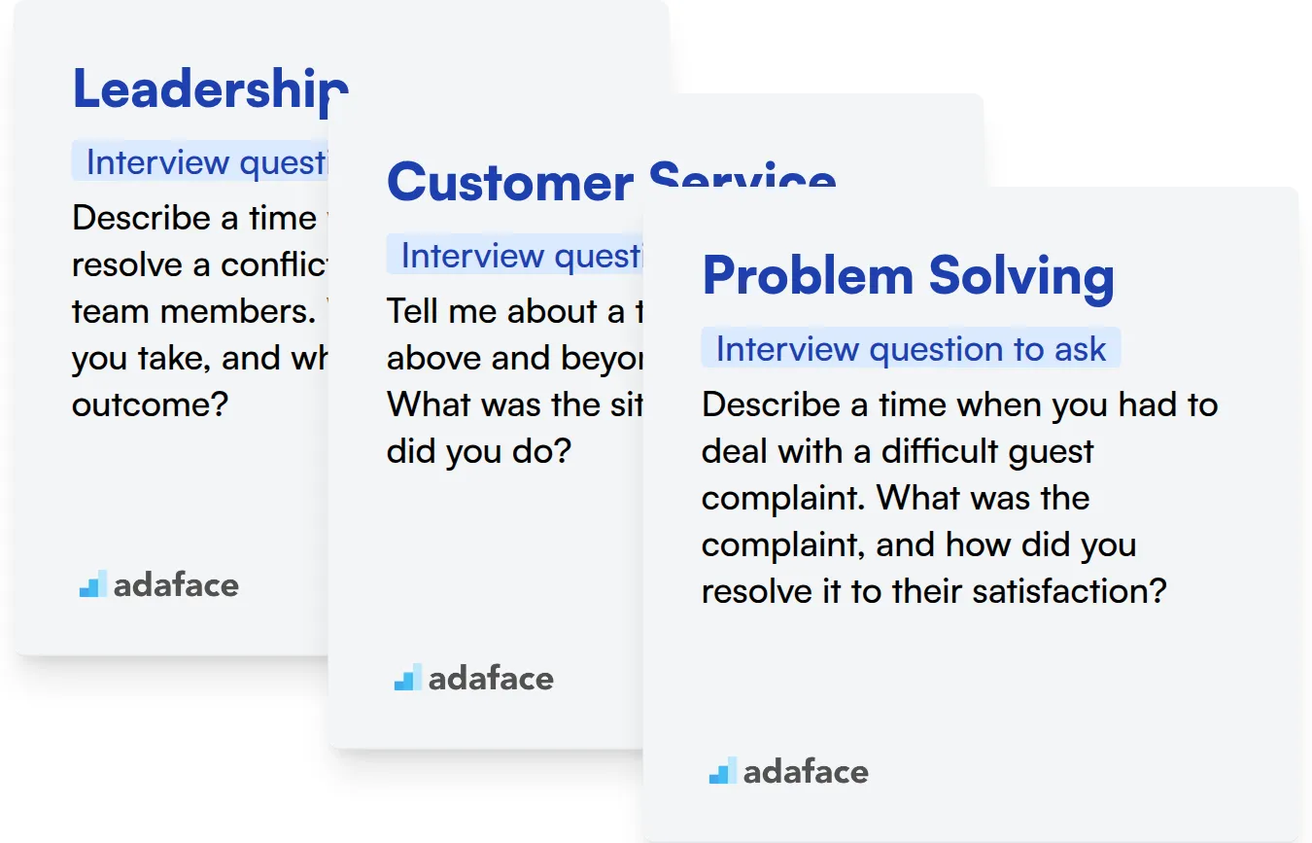
Task: Open the adaface wordmark on Problem Solving card
Action: tap(806, 771)
